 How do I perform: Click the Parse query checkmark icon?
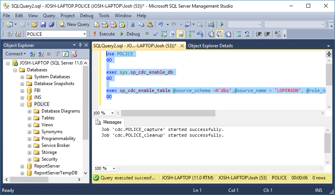(x=155, y=34)
